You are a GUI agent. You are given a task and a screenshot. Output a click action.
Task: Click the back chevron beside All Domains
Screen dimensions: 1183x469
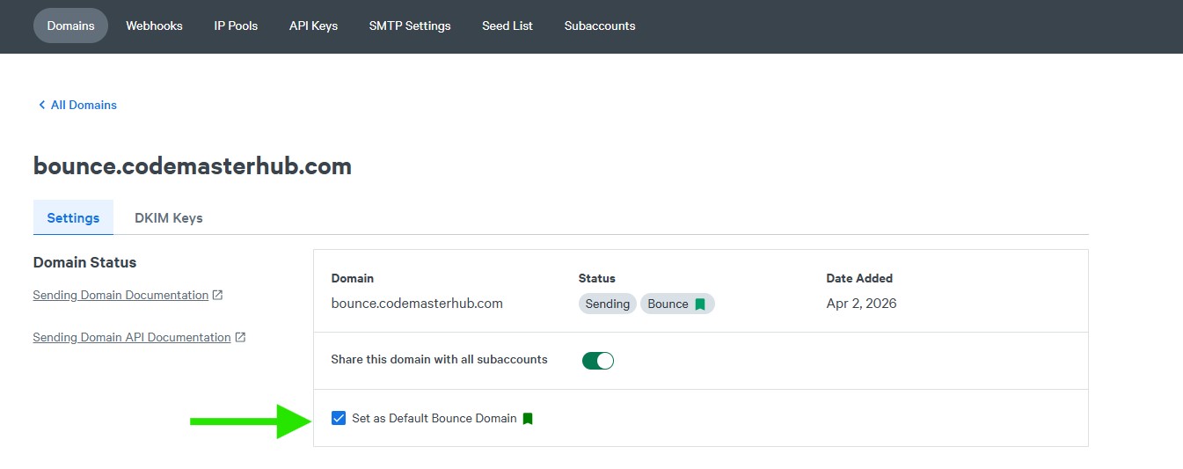click(41, 105)
